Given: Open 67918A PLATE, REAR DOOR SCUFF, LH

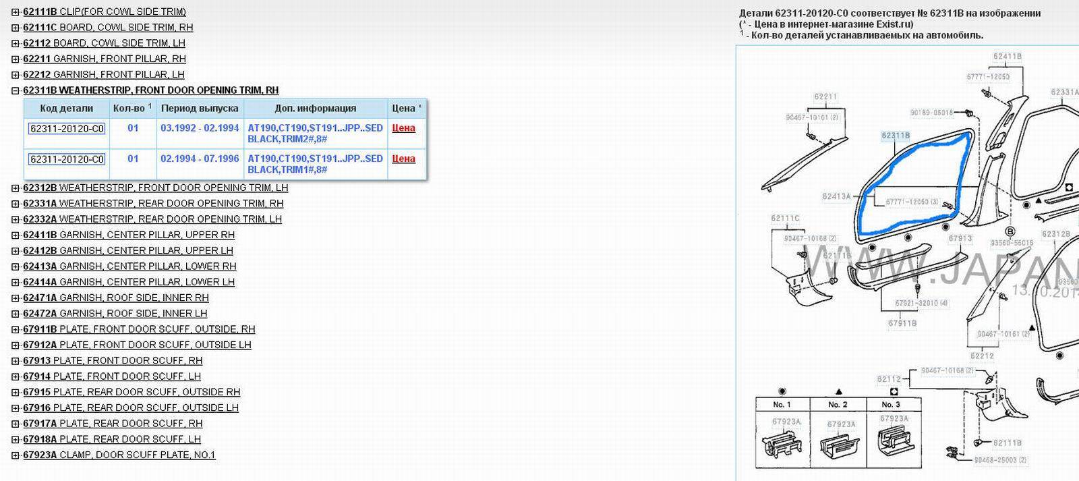Looking at the screenshot, I should (x=112, y=439).
